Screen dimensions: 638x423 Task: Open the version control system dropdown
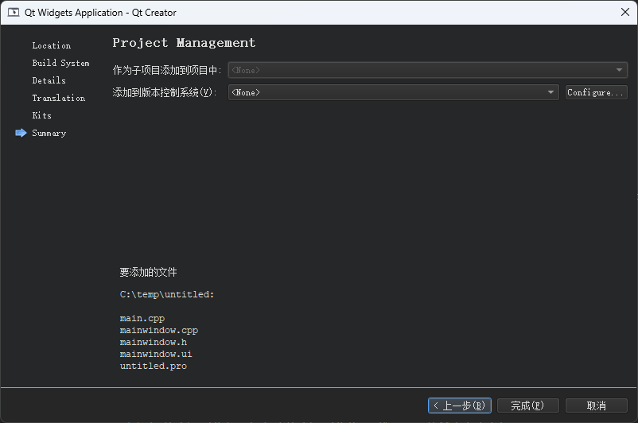393,92
